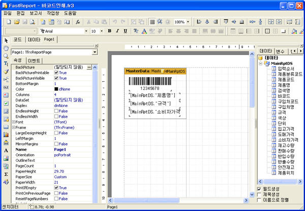Create a new report from the toolbar

[x=9, y=22]
